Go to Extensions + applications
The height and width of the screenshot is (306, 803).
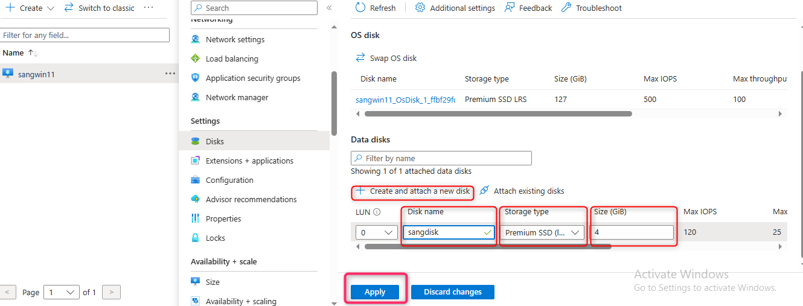pos(249,161)
